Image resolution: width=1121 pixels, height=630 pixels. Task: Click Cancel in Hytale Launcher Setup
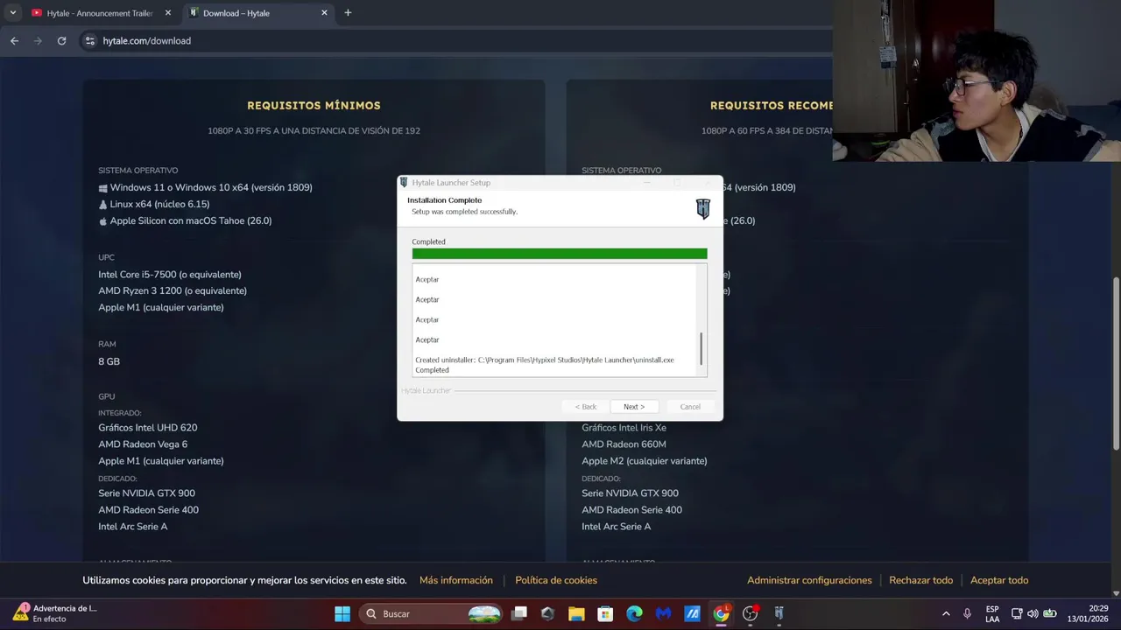690,407
